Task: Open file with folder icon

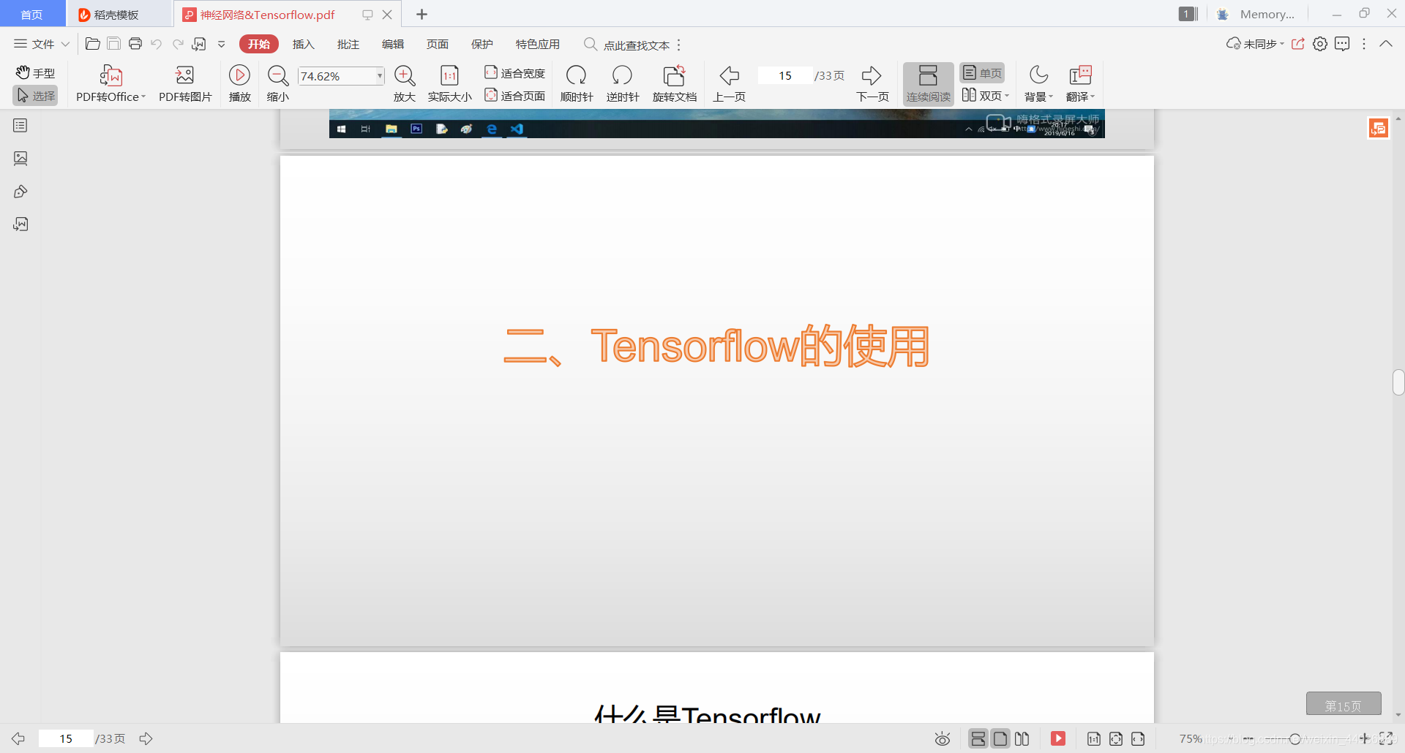Action: (93, 44)
